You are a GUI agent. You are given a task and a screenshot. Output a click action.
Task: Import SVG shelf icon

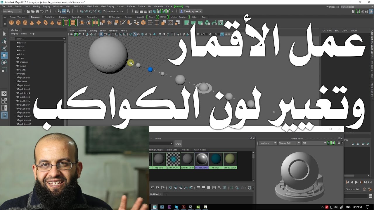(73, 23)
